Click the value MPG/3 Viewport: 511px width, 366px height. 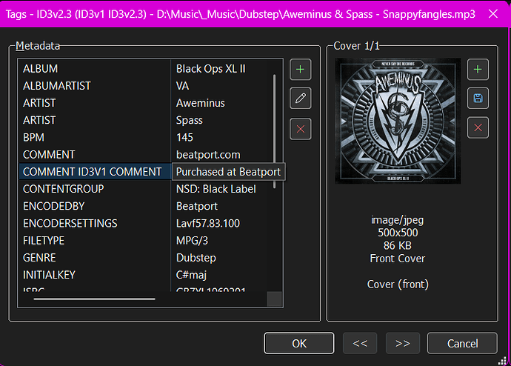pyautogui.click(x=192, y=241)
